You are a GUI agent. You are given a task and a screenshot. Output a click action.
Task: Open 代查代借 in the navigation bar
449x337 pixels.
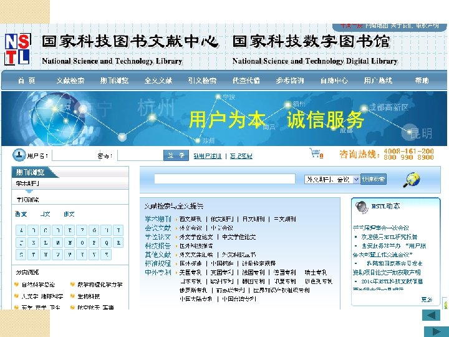(x=246, y=81)
